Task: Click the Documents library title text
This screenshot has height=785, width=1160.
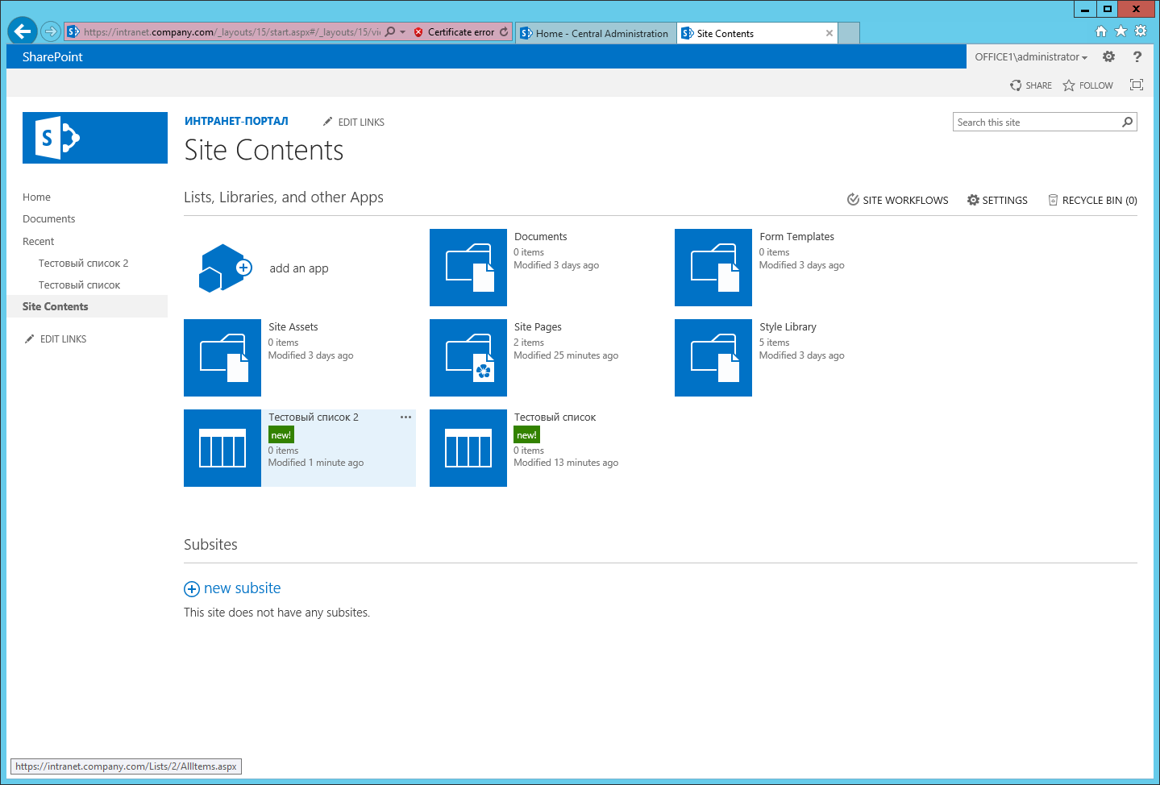Action: [x=540, y=236]
